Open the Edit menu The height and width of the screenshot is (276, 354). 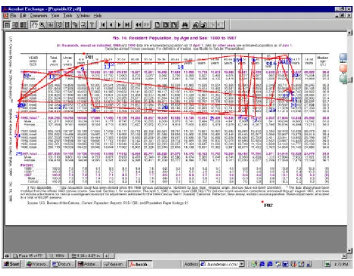point(23,16)
